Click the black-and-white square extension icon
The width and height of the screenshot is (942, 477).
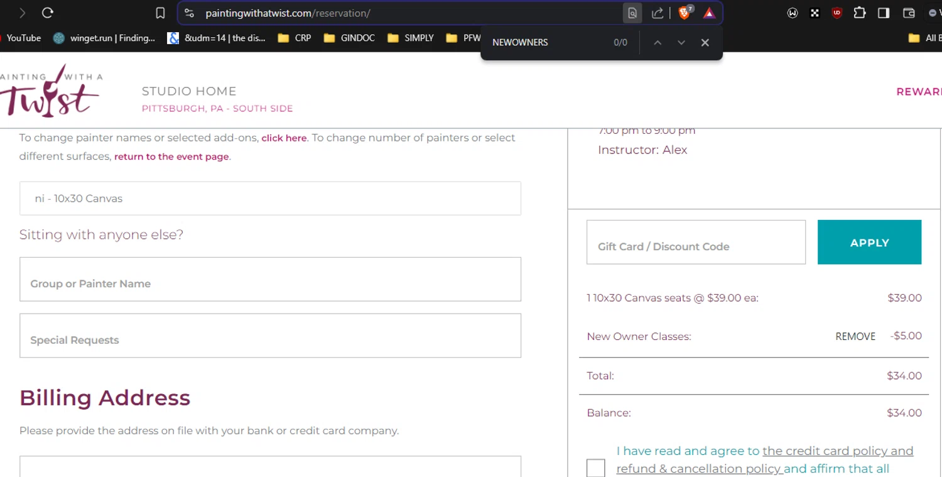[x=815, y=13]
